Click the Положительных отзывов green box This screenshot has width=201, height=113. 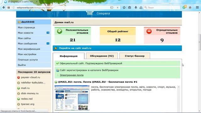(x=73, y=35)
